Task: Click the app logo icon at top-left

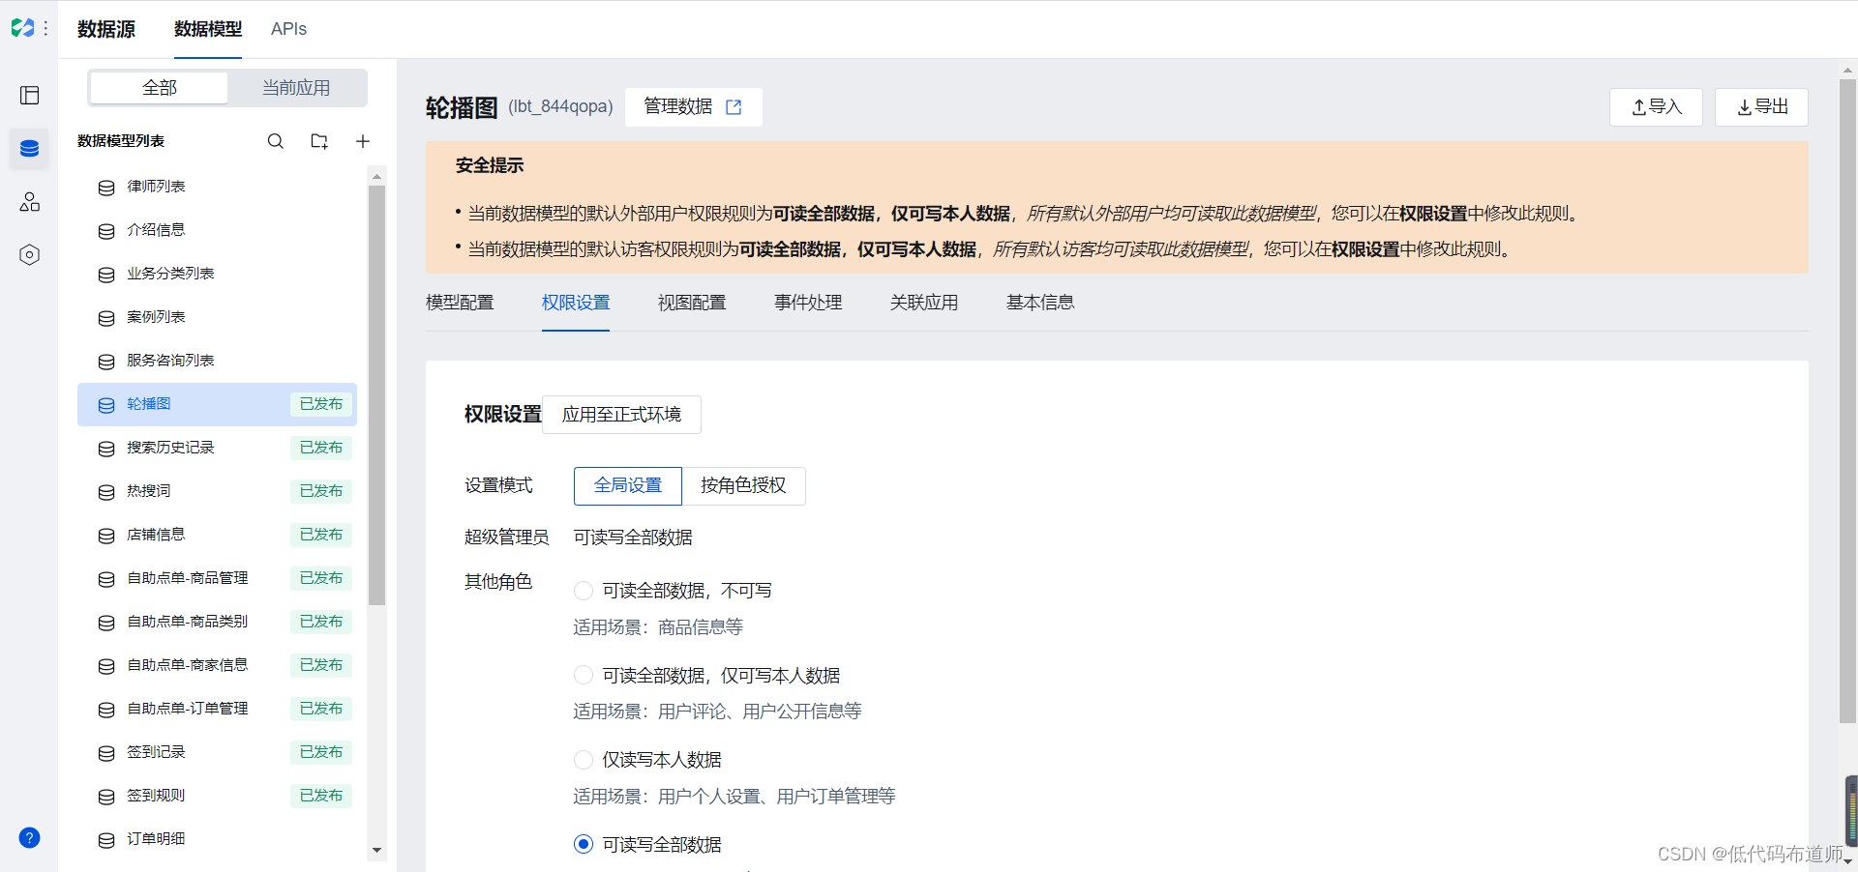Action: [x=22, y=28]
